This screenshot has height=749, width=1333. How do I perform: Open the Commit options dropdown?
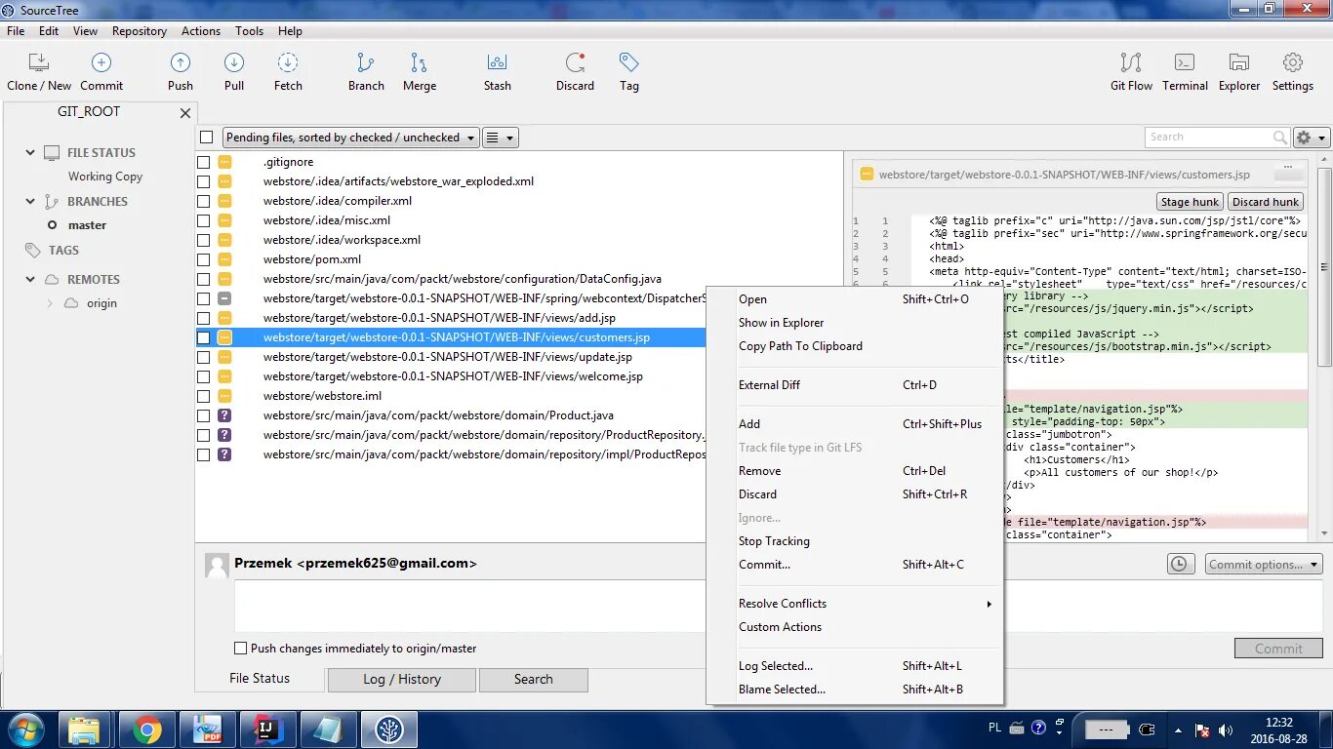(1264, 564)
